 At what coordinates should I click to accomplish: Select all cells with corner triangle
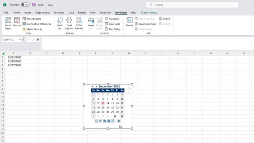pyautogui.click(x=3, y=53)
